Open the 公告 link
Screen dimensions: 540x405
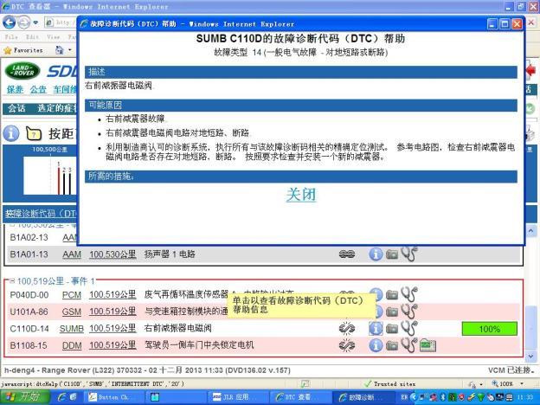coord(38,89)
